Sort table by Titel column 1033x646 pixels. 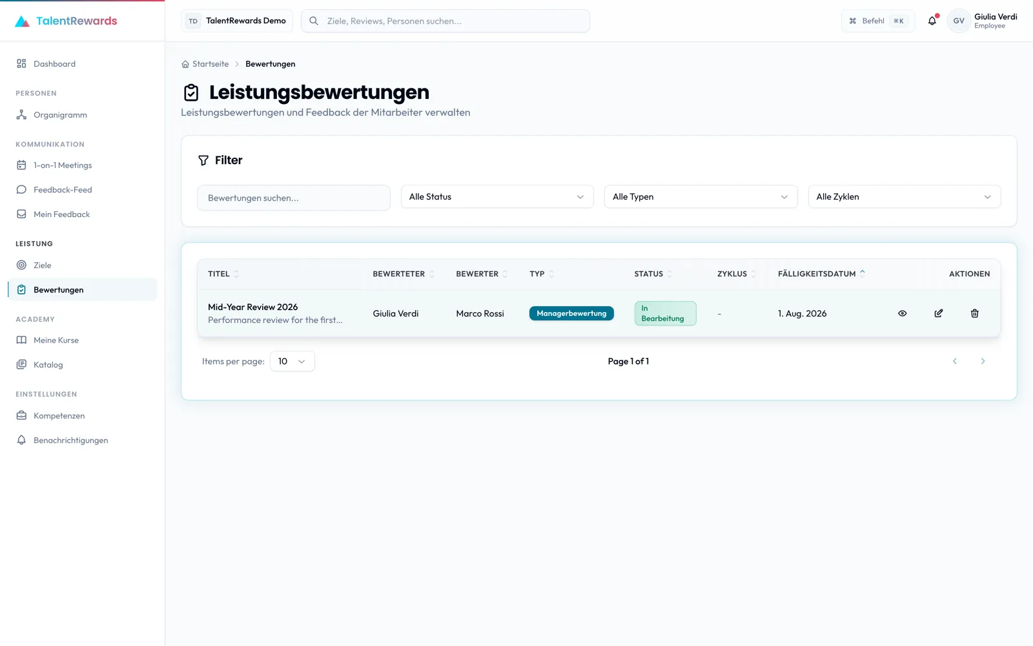coord(223,274)
